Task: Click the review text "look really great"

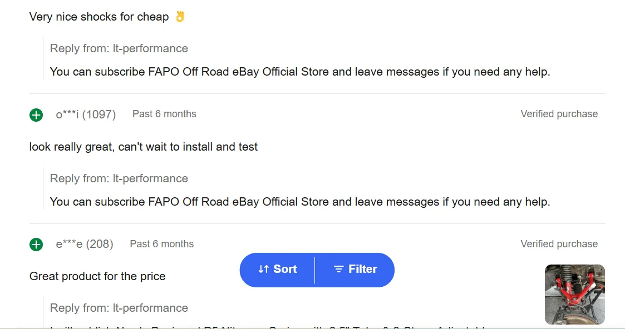Action: (144, 147)
